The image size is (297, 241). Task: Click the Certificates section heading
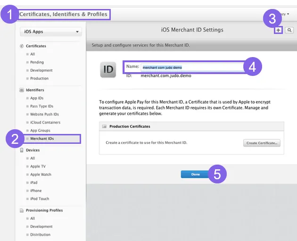[x=36, y=46]
